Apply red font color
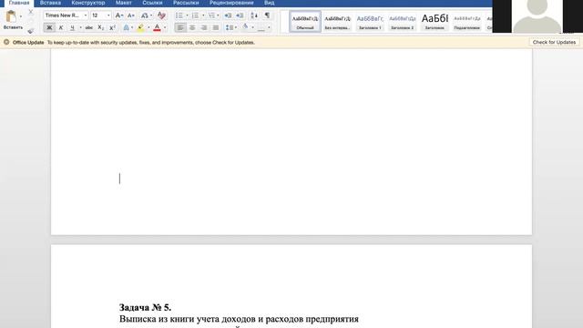This screenshot has width=583, height=328. point(157,27)
